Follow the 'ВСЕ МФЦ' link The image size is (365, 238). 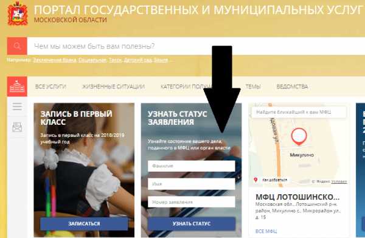(x=266, y=231)
